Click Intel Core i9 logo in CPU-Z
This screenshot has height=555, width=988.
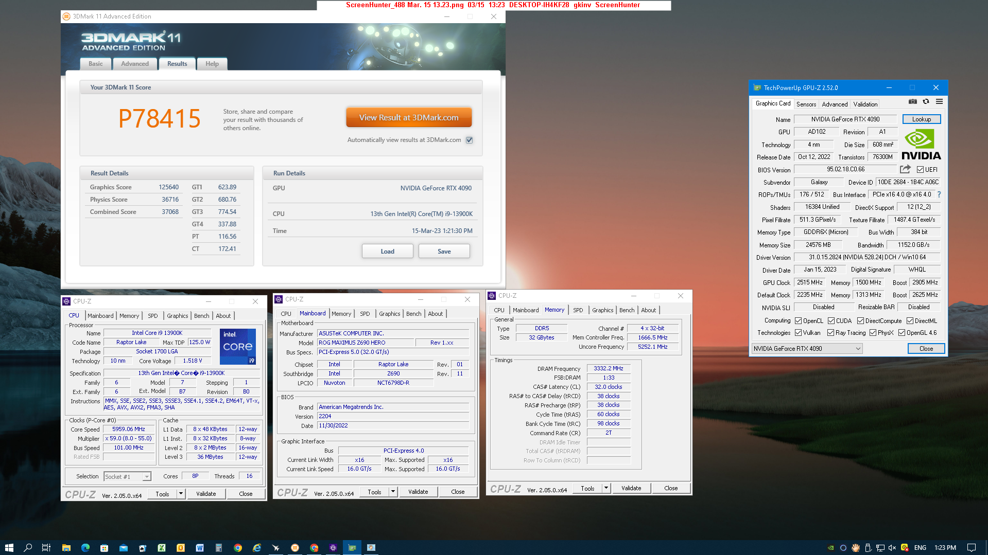tap(238, 346)
